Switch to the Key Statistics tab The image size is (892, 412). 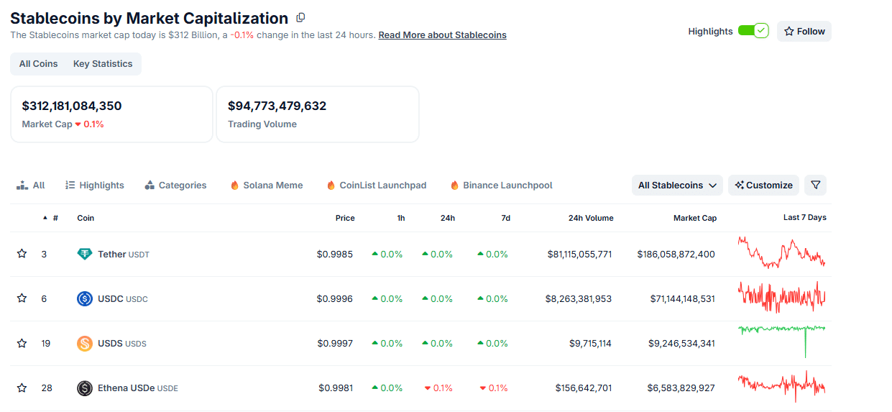[103, 64]
